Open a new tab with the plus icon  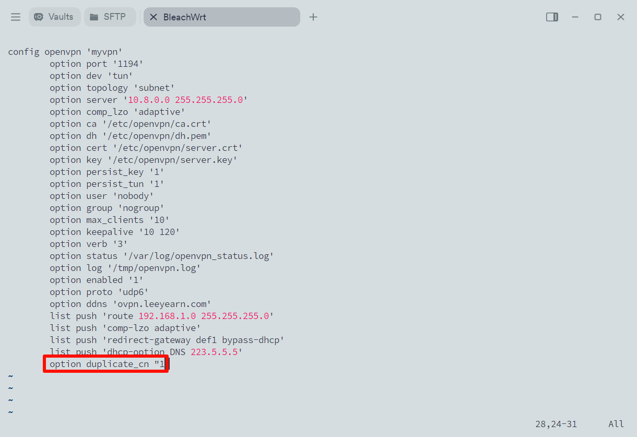[313, 17]
